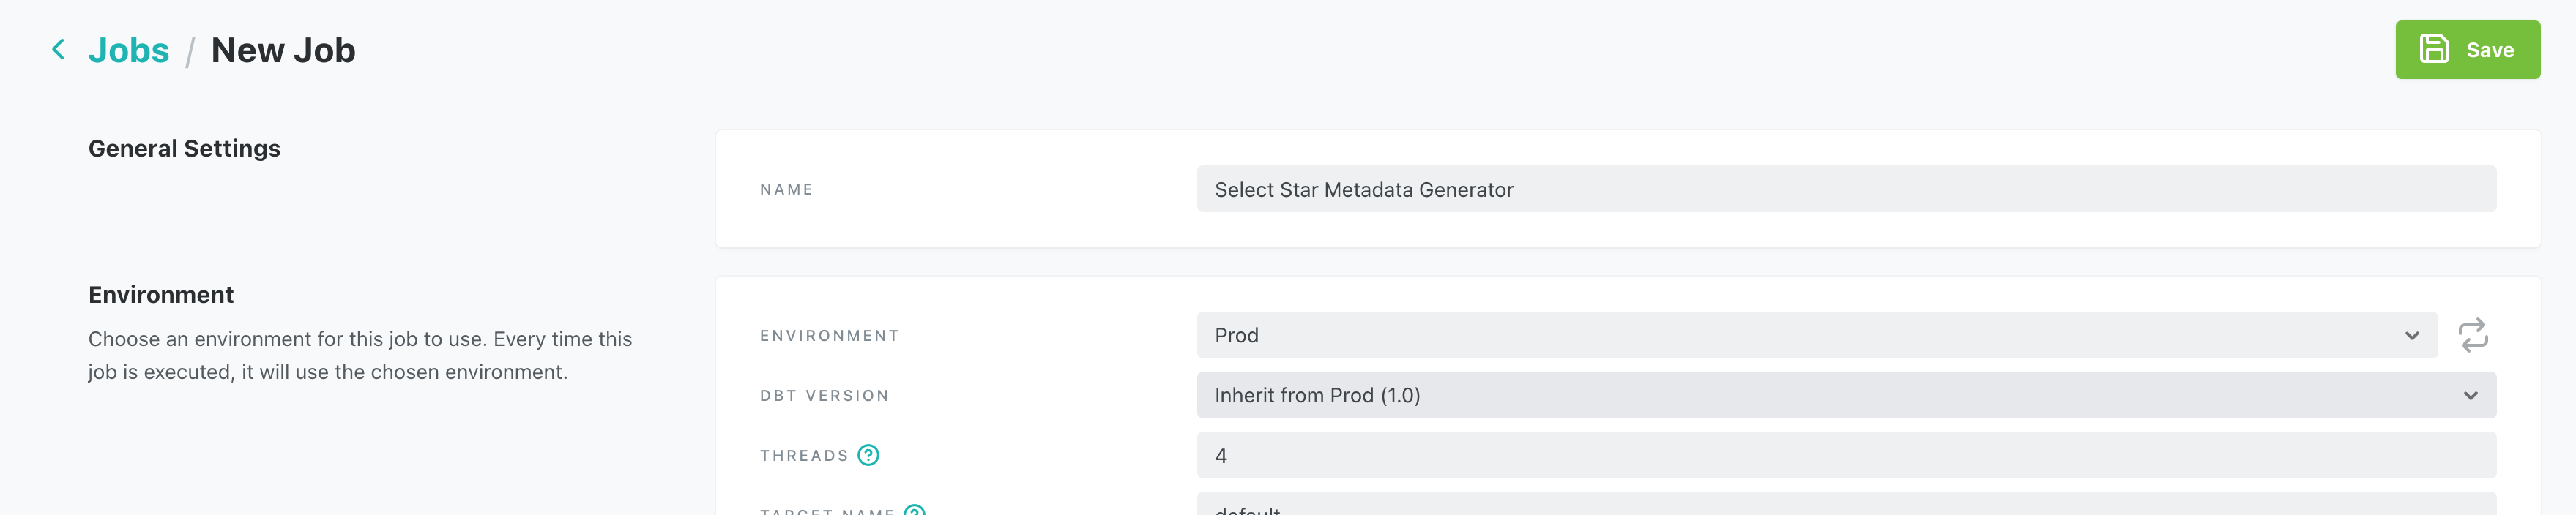
Task: Click the General Settings section heading
Action: pos(184,148)
